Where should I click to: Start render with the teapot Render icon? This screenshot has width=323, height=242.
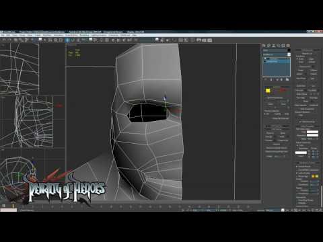[x=210, y=40]
